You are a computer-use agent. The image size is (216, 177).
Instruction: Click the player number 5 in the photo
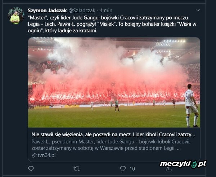186,97
